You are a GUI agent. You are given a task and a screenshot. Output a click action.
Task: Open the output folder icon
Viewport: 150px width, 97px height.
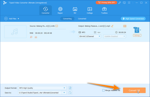70,93
